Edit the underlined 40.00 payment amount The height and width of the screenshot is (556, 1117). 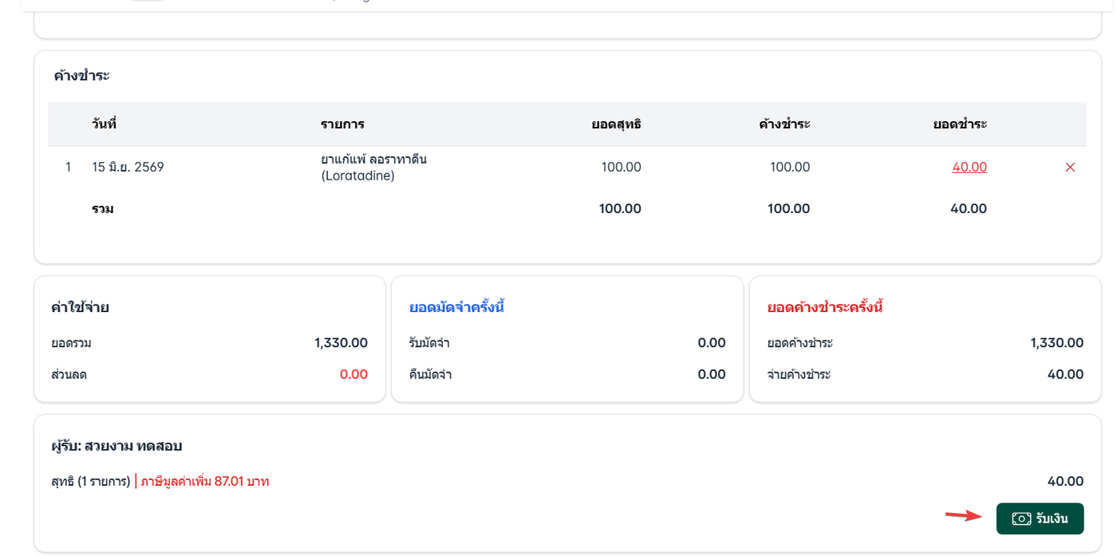pos(969,168)
